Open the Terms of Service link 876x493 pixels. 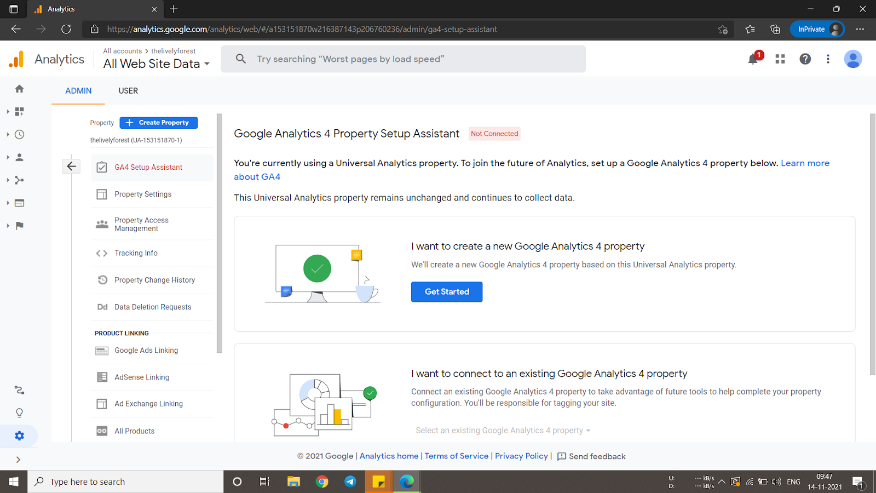(x=457, y=456)
